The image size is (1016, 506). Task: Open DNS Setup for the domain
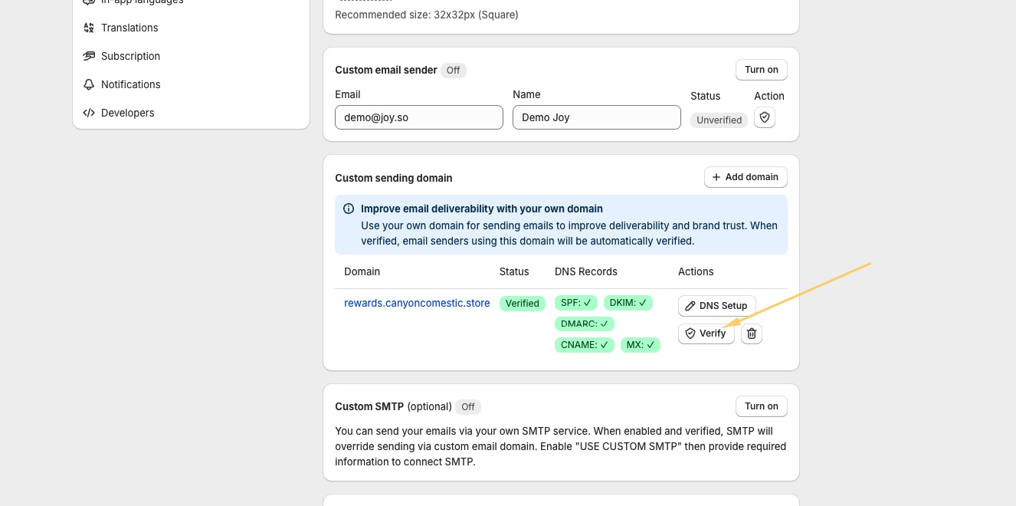(x=716, y=306)
